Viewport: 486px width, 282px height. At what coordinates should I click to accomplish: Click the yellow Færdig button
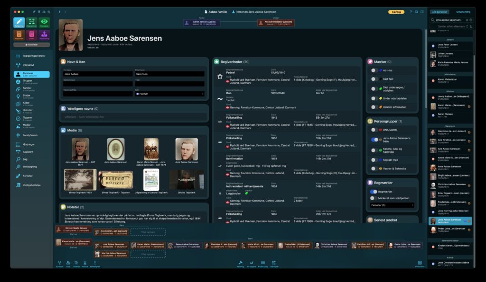pyautogui.click(x=396, y=11)
